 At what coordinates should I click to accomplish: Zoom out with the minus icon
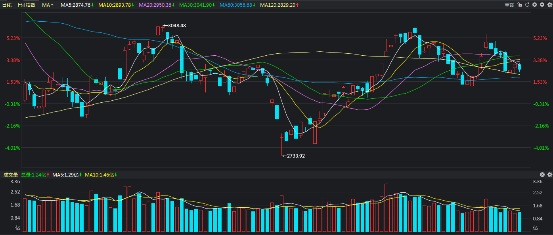(x=542, y=5)
